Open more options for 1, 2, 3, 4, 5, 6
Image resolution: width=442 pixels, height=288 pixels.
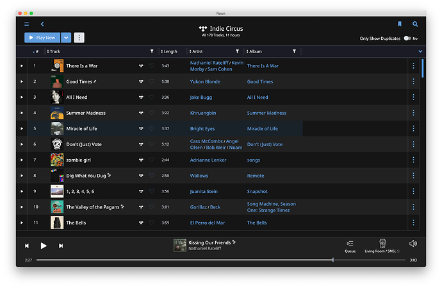coord(413,191)
